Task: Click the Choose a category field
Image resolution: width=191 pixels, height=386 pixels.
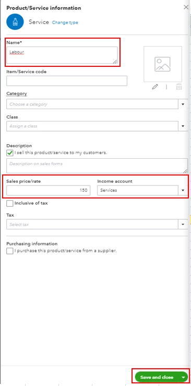Action: click(x=92, y=104)
